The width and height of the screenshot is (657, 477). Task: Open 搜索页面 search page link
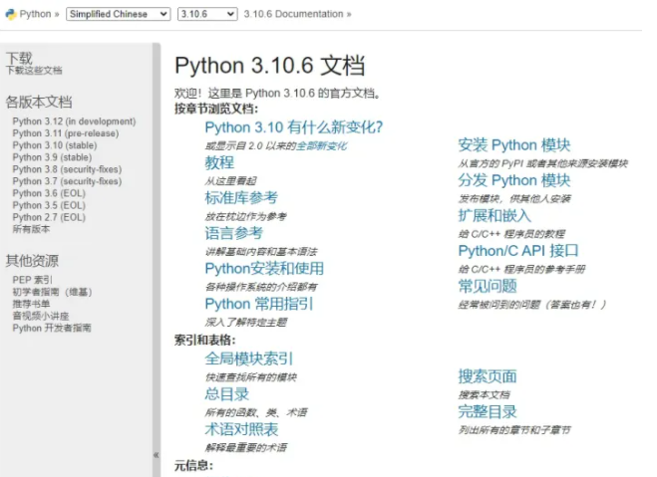pyautogui.click(x=488, y=376)
